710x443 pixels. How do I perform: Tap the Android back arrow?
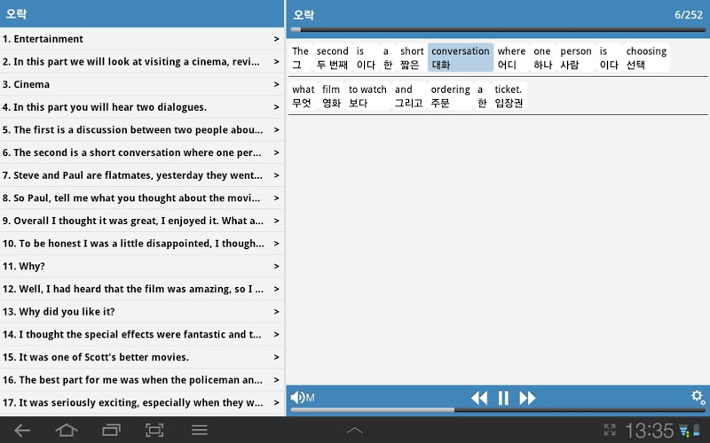tap(21, 431)
